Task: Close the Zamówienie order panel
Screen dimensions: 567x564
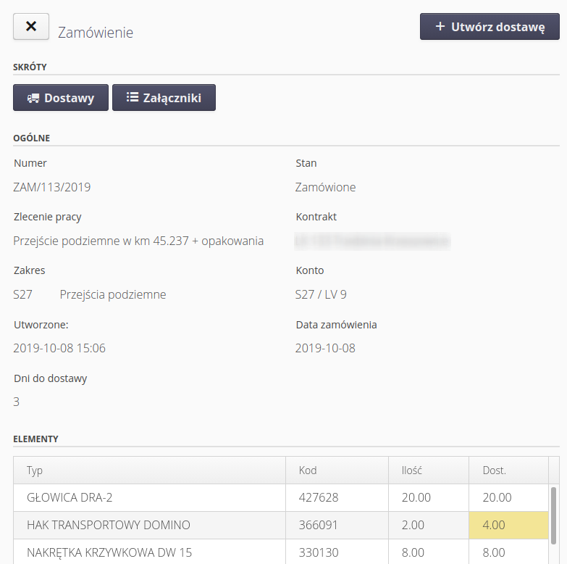Action: pos(31,26)
